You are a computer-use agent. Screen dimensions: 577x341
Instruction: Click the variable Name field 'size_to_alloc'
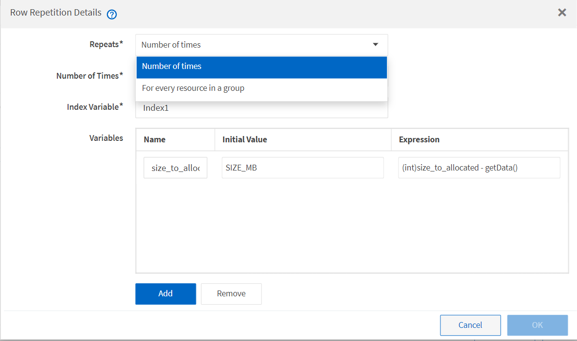point(175,168)
